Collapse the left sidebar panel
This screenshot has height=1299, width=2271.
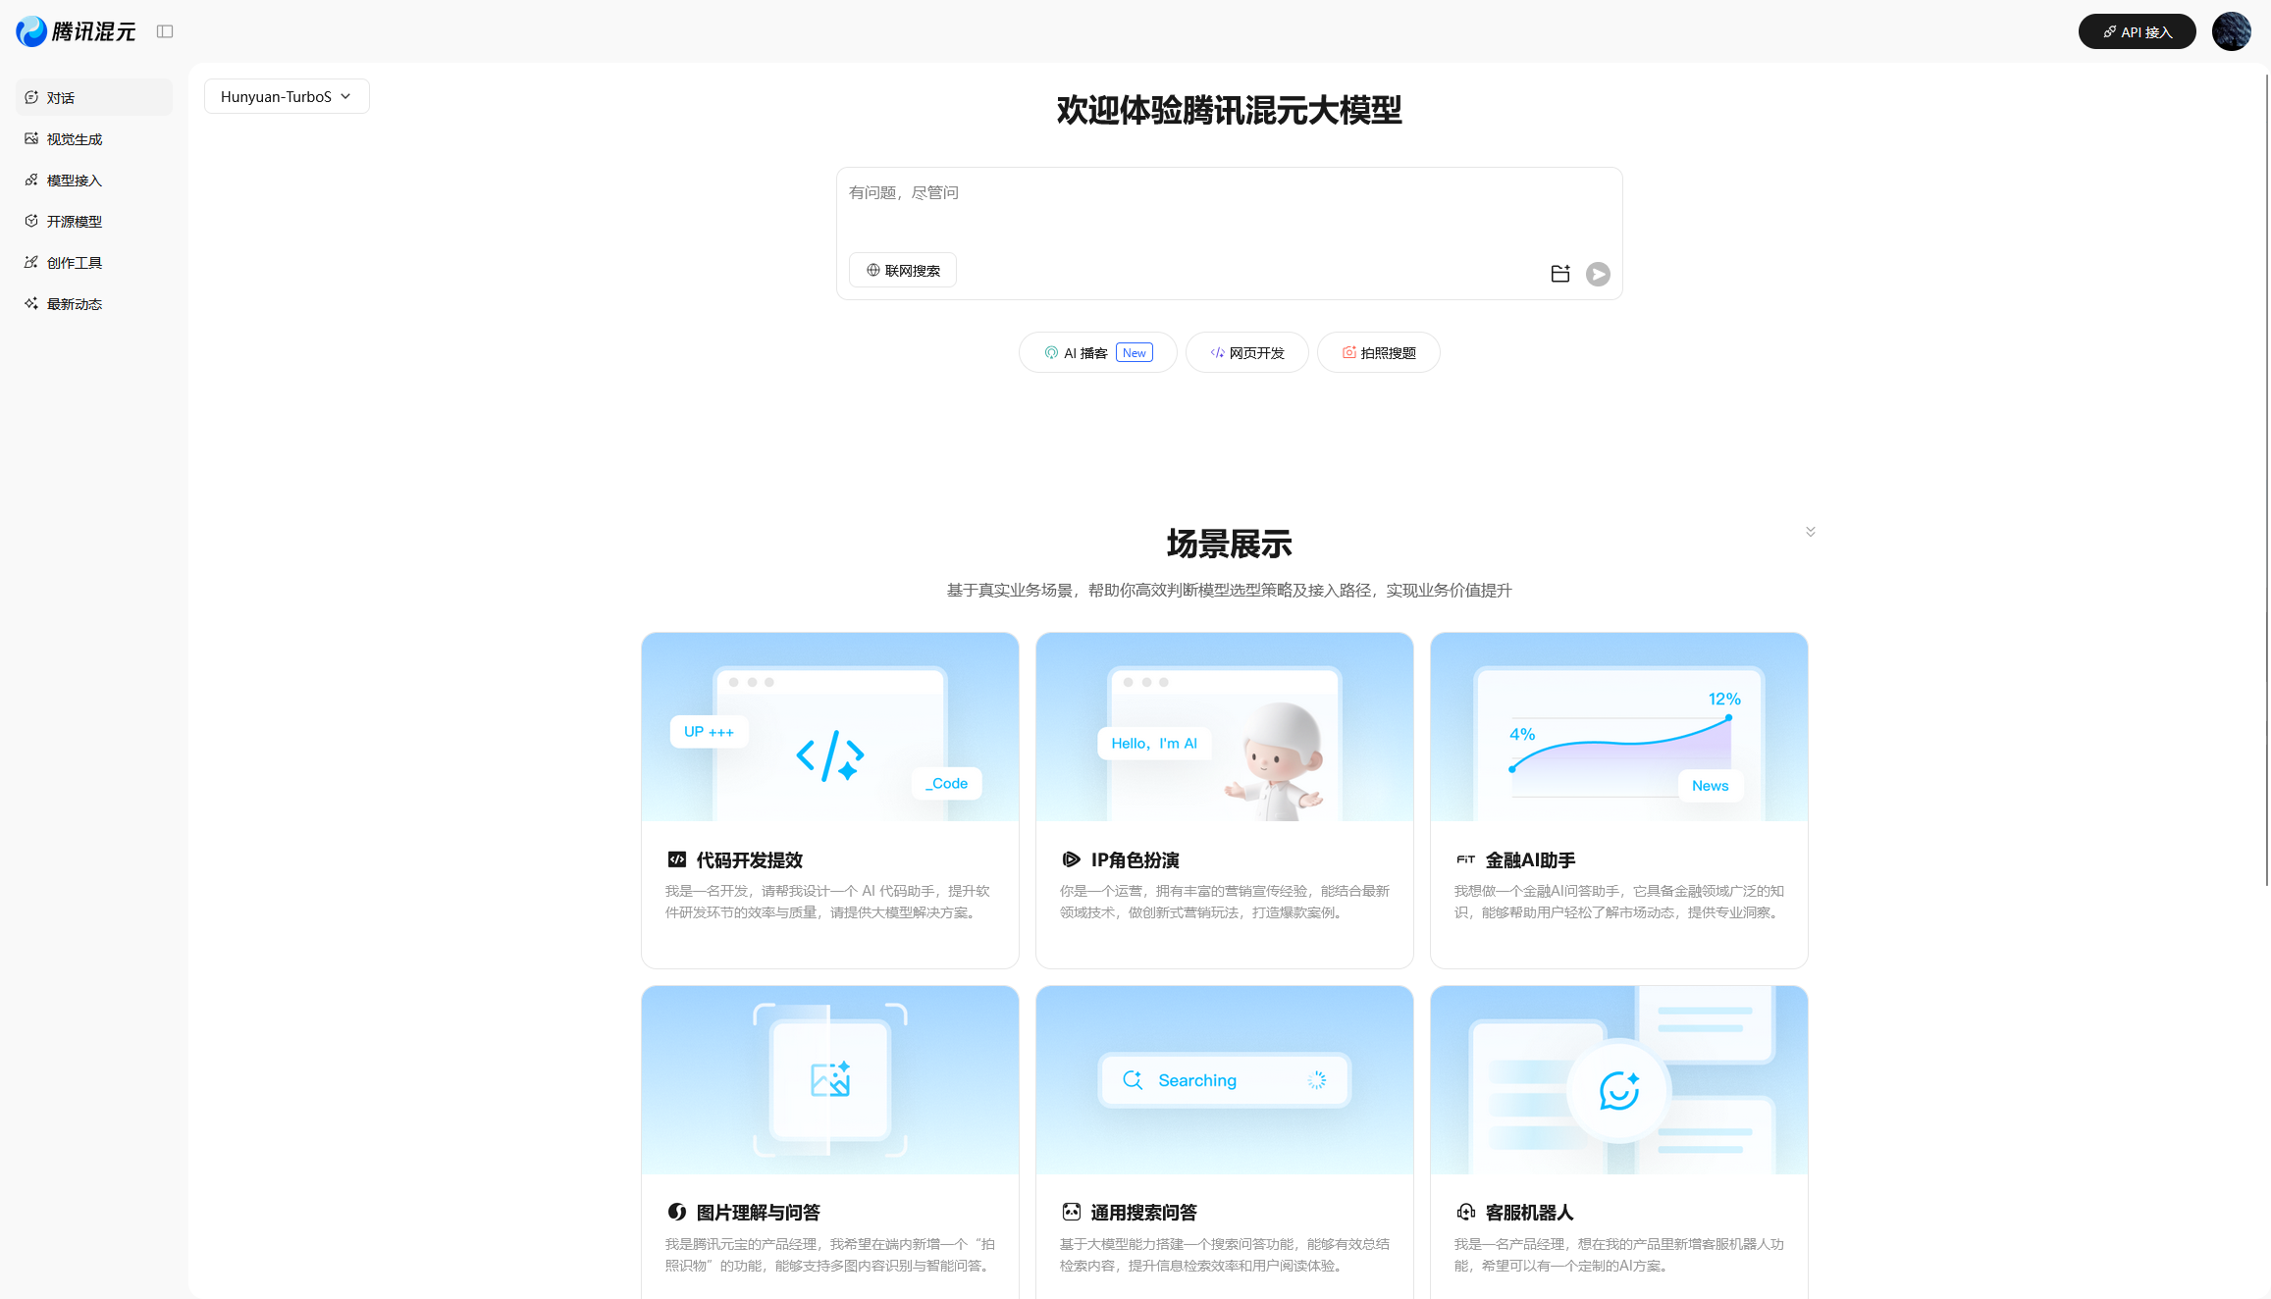[165, 30]
